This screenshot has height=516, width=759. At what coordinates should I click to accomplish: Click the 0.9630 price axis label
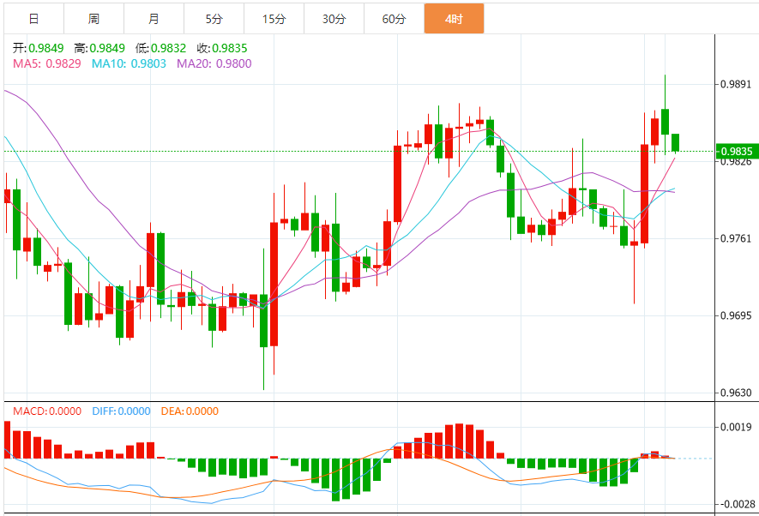point(736,393)
